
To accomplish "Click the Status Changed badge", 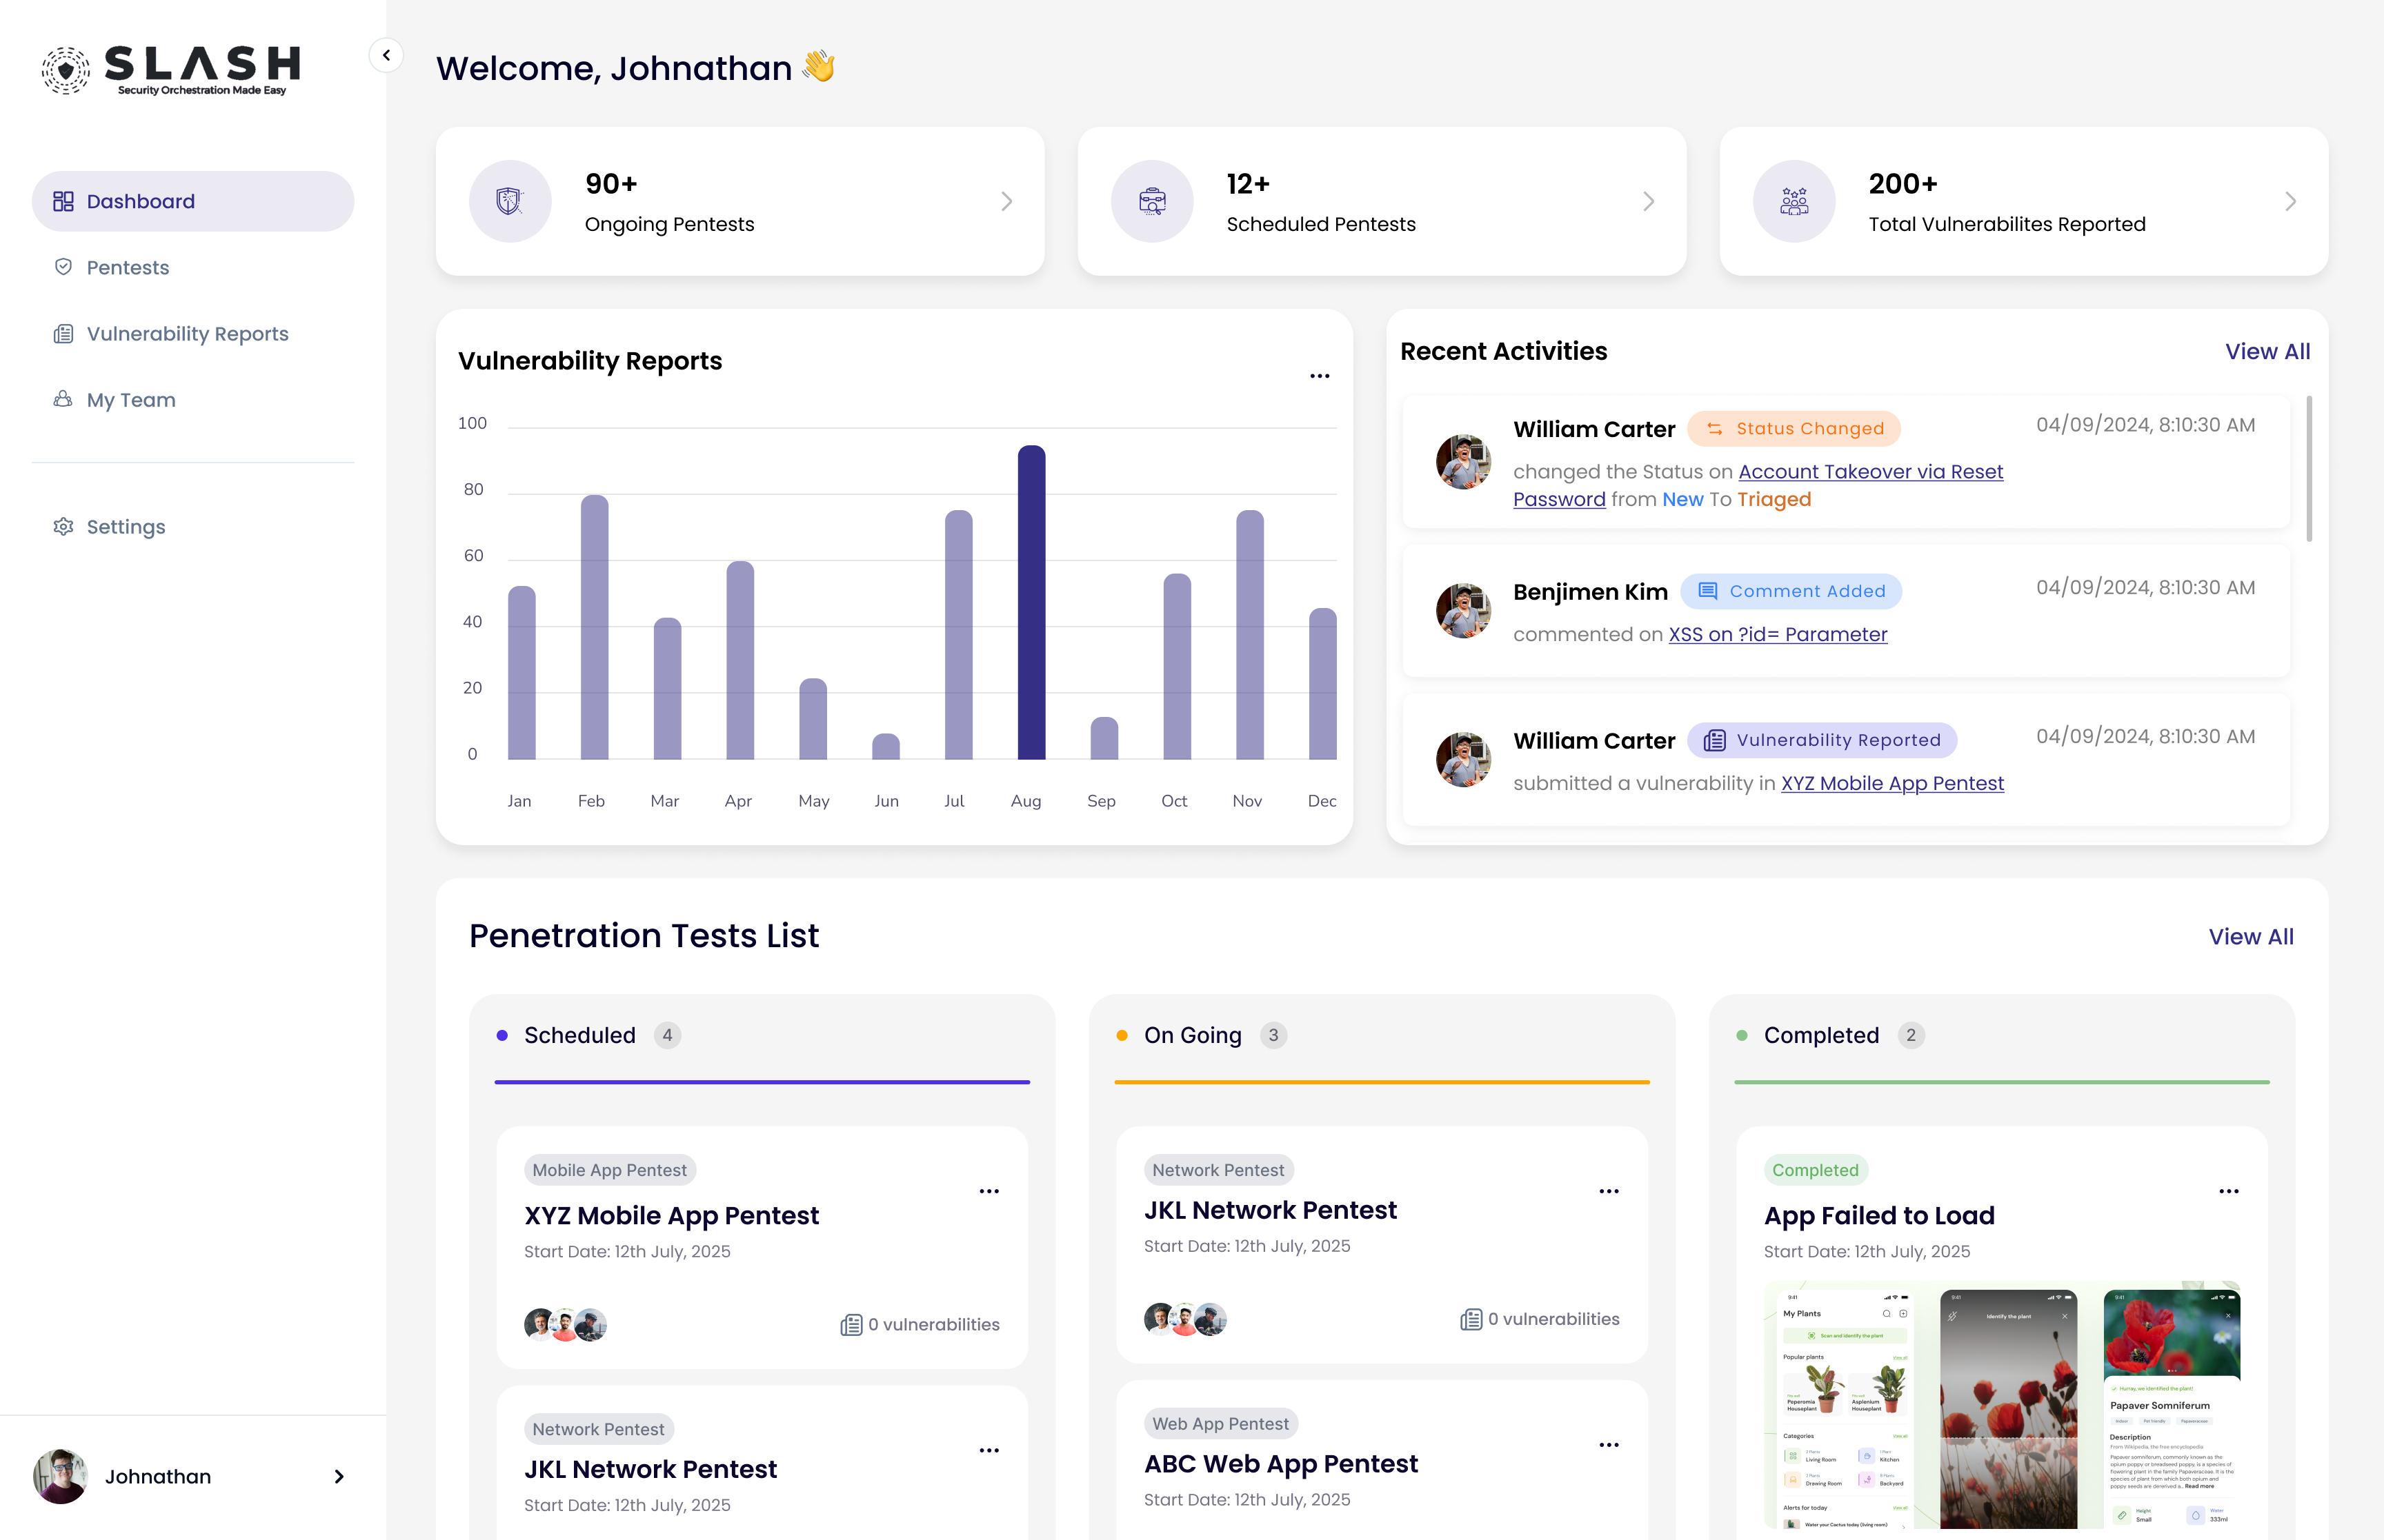I will [1794, 428].
